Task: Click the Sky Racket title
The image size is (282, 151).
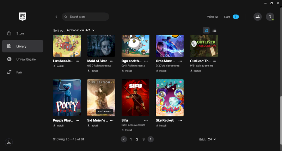Action: (x=165, y=120)
